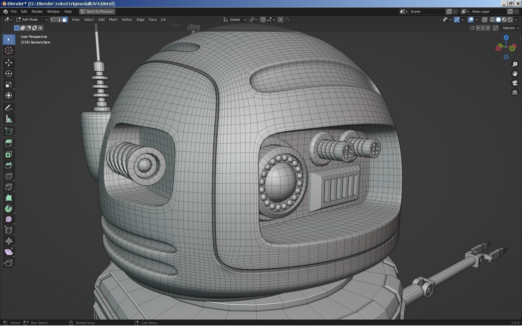Activate the Shear tool
The image size is (522, 326).
9,252
